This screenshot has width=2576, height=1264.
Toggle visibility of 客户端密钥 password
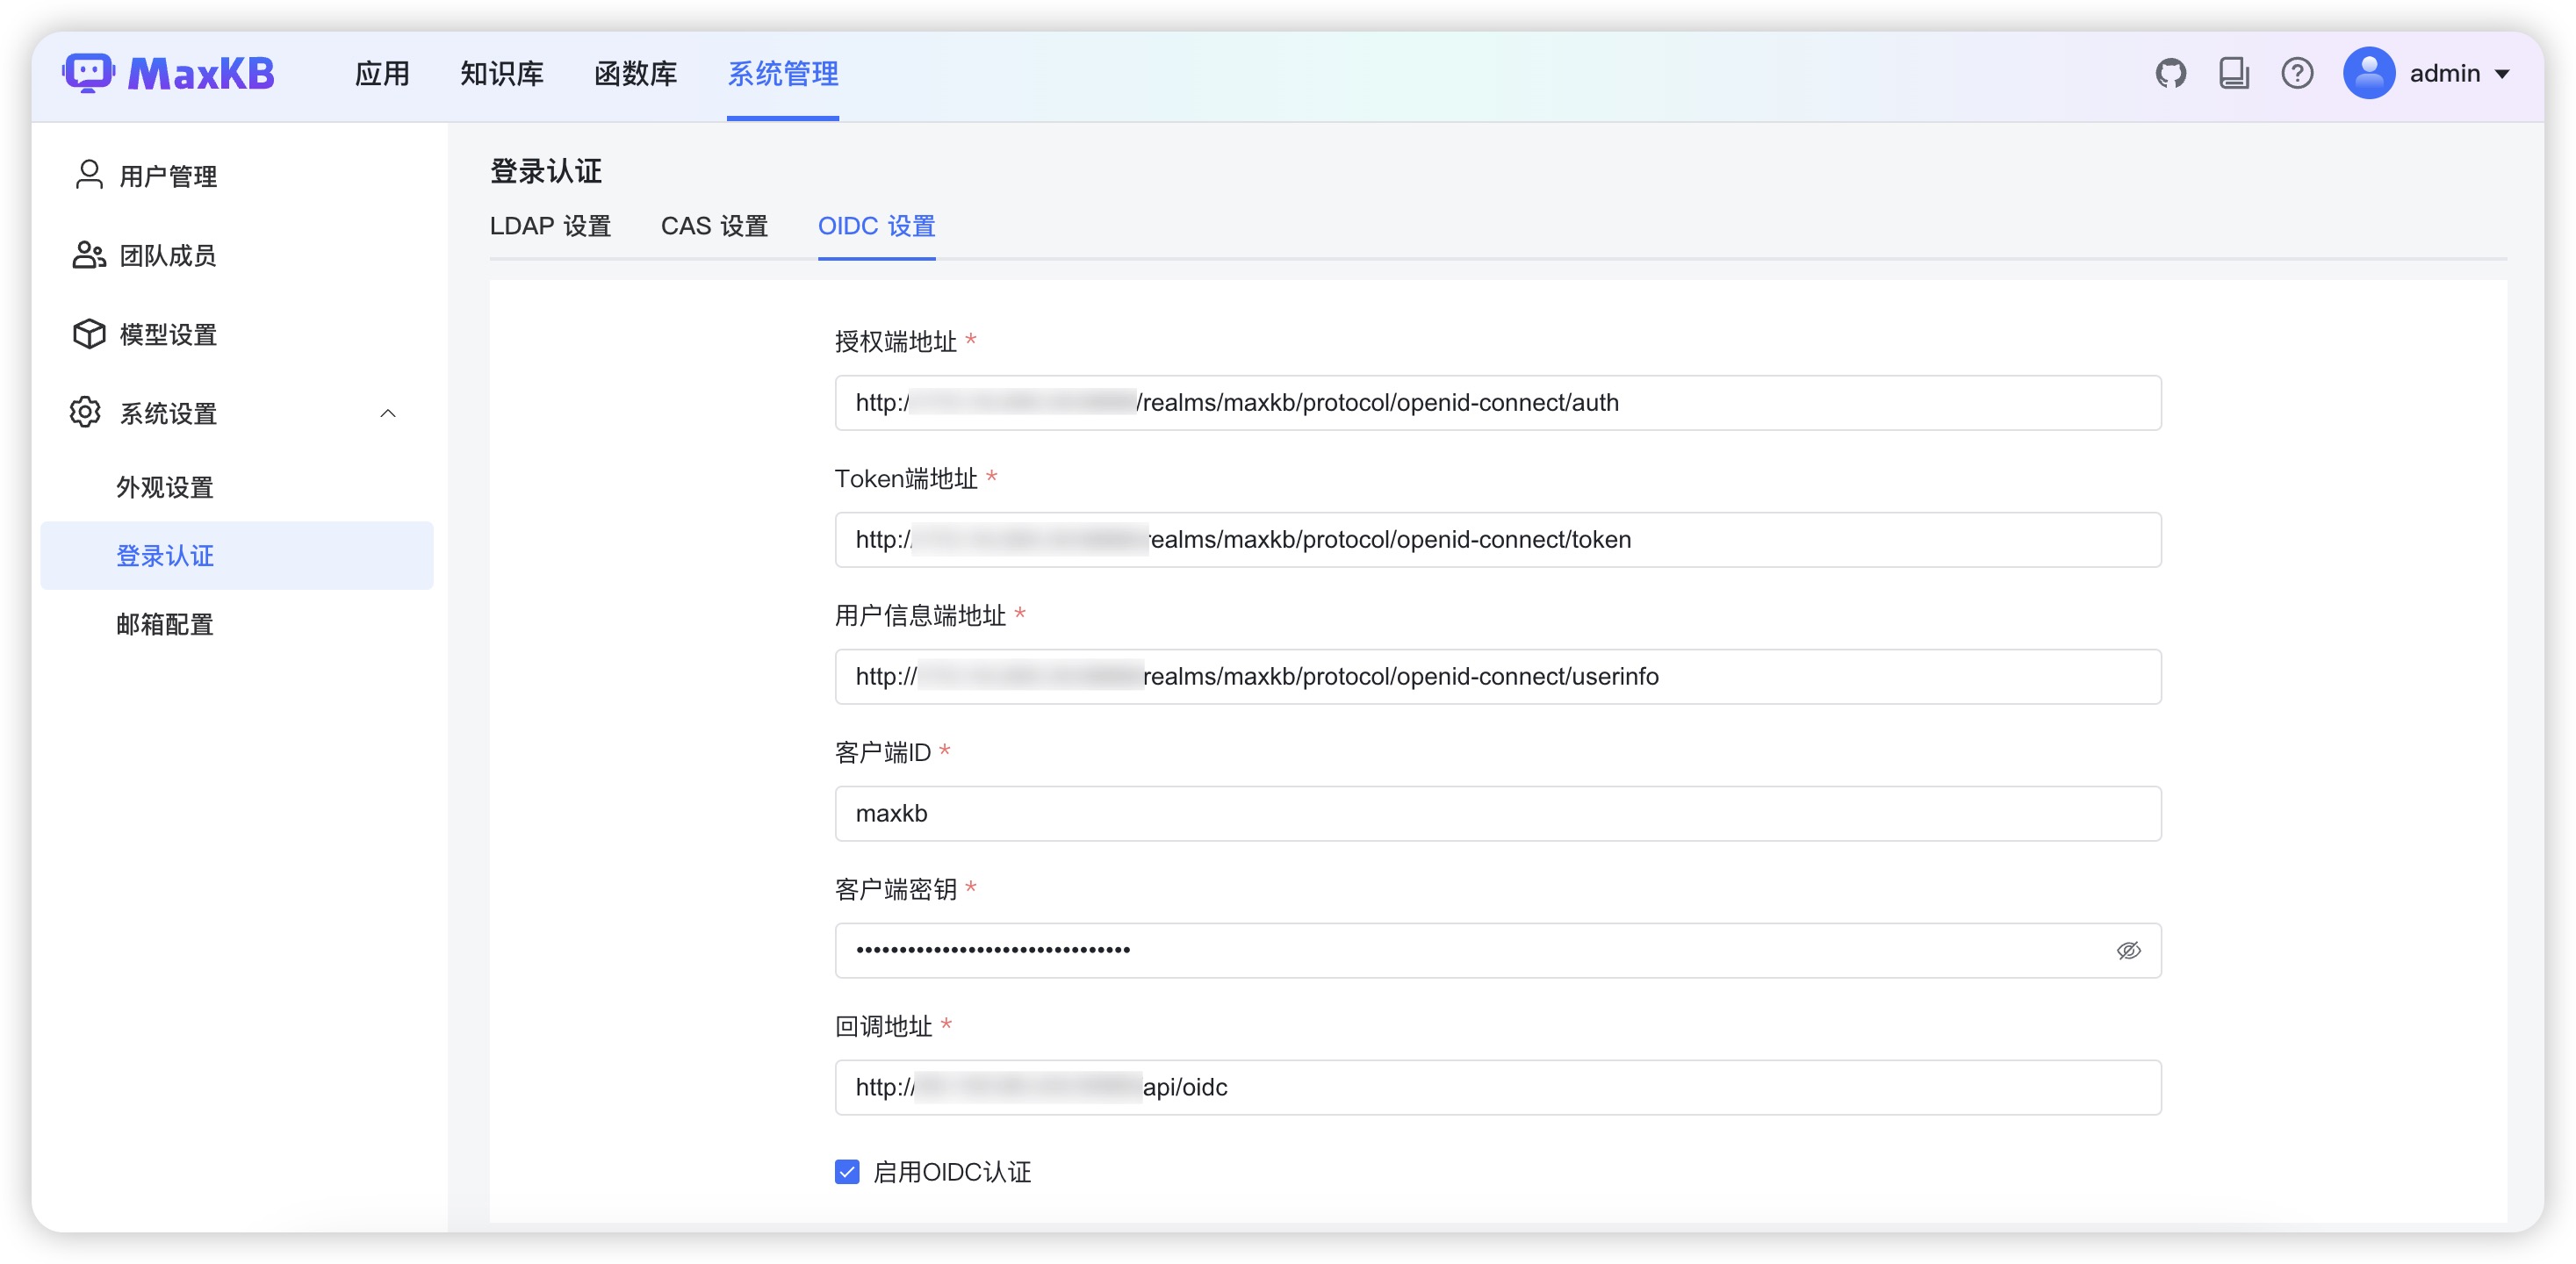[x=2128, y=950]
